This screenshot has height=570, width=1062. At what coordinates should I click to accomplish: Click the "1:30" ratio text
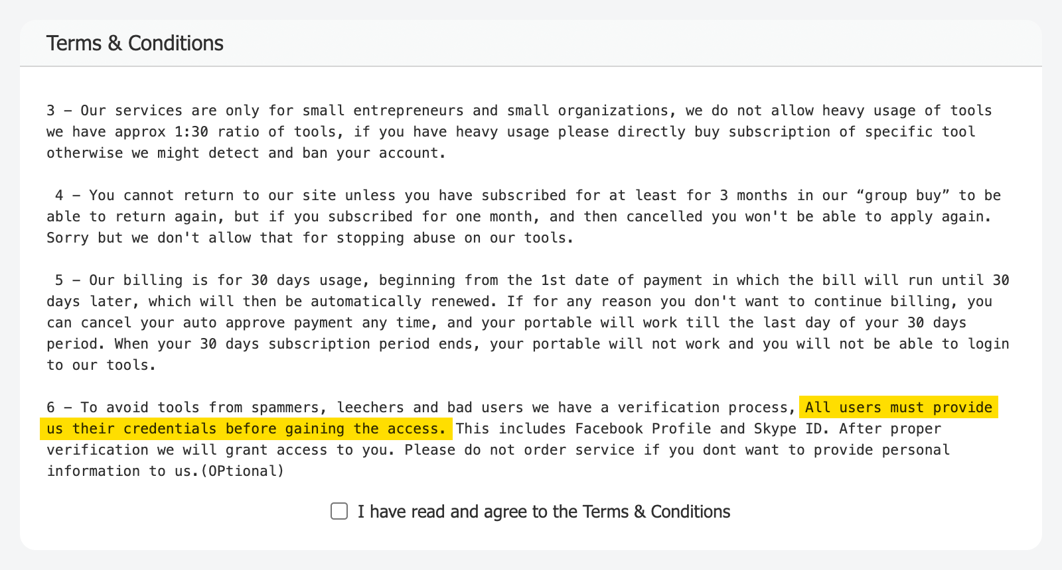pyautogui.click(x=191, y=131)
